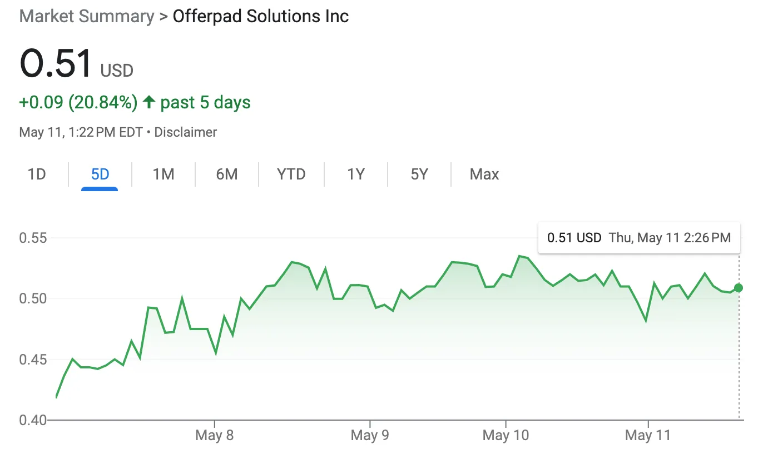Click the May 10 axis label

506,435
